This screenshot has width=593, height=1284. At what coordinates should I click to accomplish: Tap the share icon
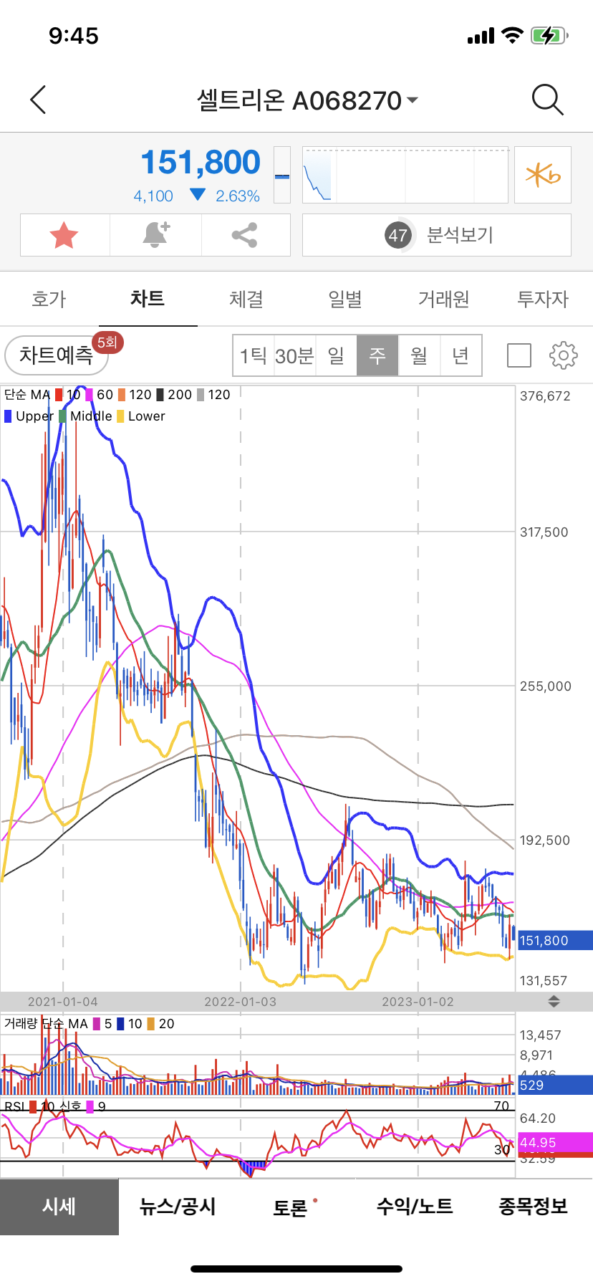[x=245, y=235]
